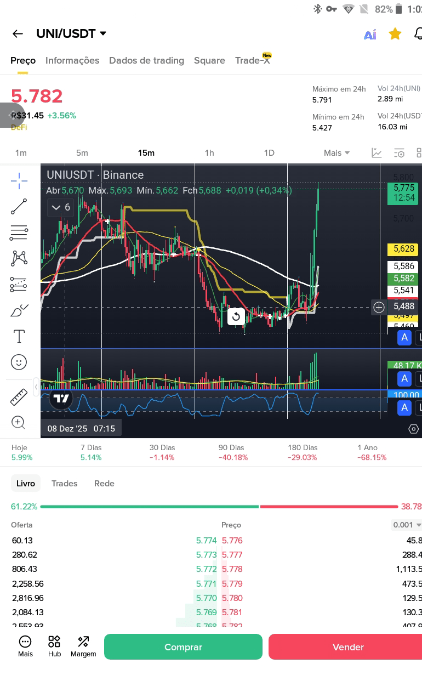Select the forecast position tool
This screenshot has height=675, width=422.
[x=19, y=284]
